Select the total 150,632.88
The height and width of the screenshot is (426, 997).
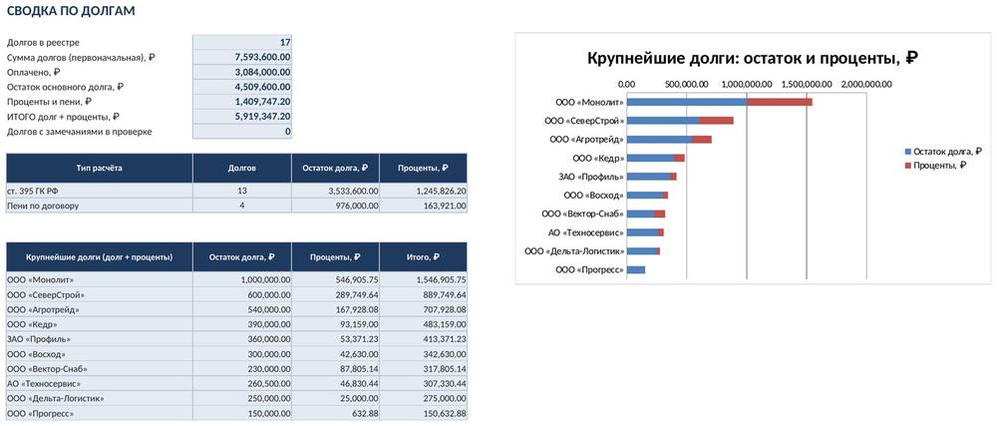(x=424, y=413)
